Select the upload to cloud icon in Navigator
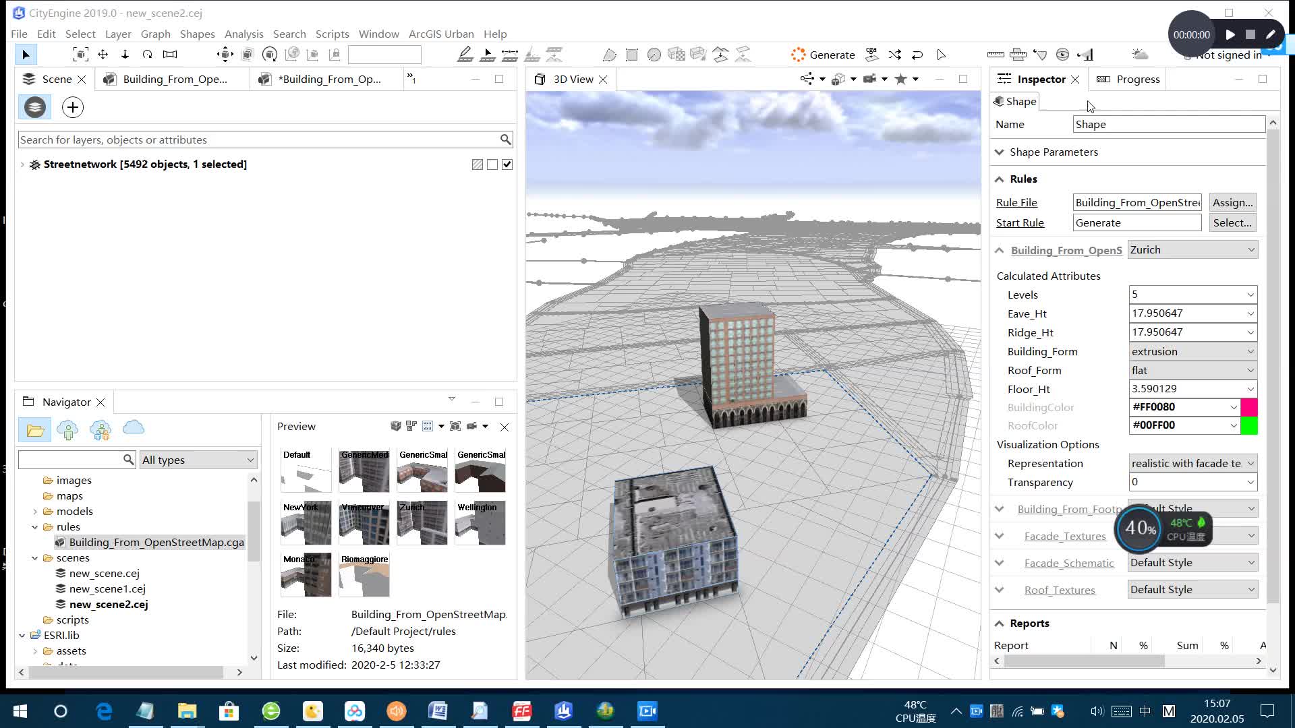1295x728 pixels. pos(134,430)
